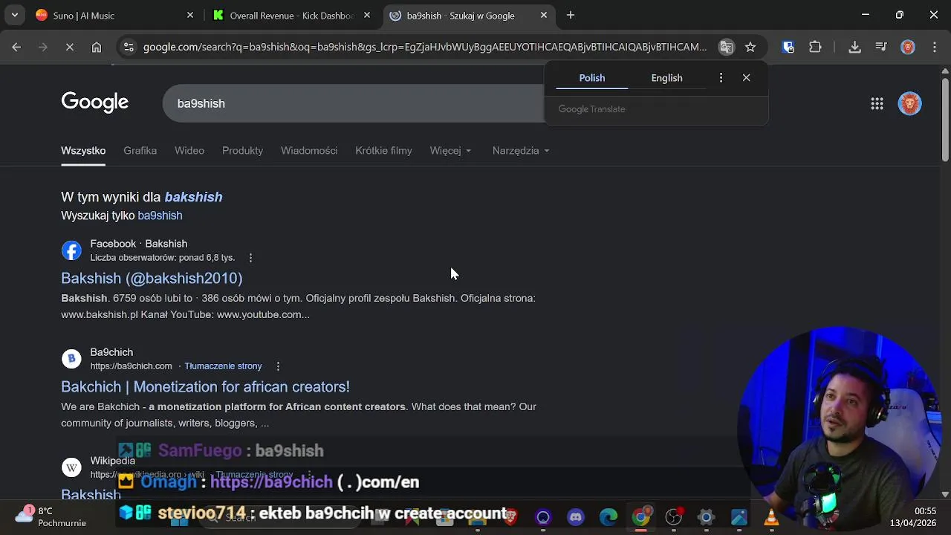Image resolution: width=951 pixels, height=535 pixels.
Task: Open the tab search dropdown arrow
Action: tap(14, 15)
